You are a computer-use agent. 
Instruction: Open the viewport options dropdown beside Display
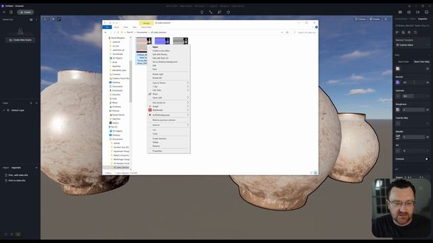point(387,19)
